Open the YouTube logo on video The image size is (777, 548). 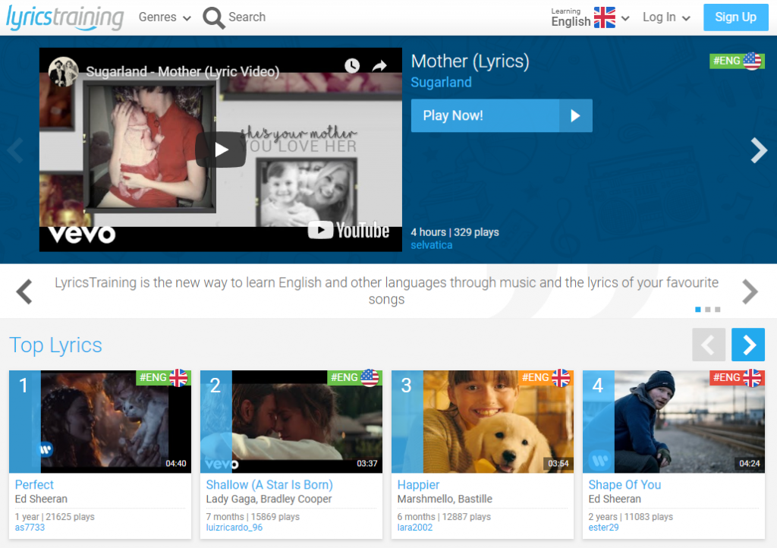[x=348, y=231]
